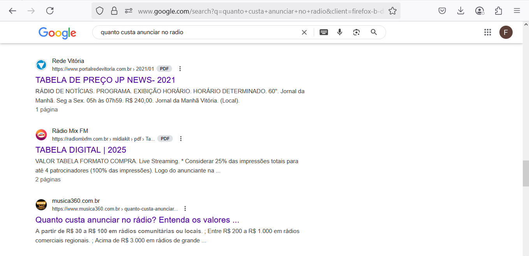Screen dimensions: 529x256
Task: Click PDF badge on Rádio Mix FM result
Action: [x=165, y=139]
